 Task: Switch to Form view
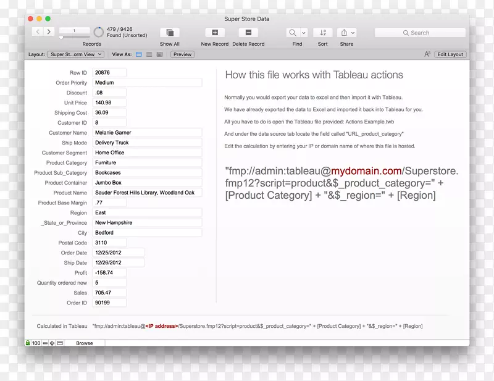pos(139,54)
